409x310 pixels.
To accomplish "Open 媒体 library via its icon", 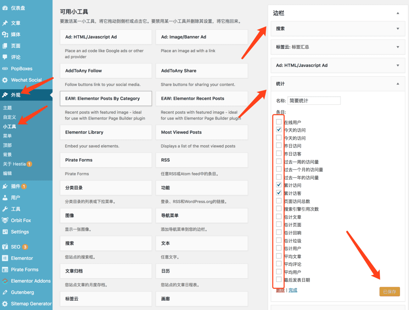I will 6,34.
